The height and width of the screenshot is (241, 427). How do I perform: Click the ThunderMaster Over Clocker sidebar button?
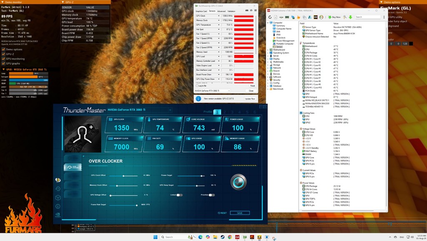coord(73,167)
